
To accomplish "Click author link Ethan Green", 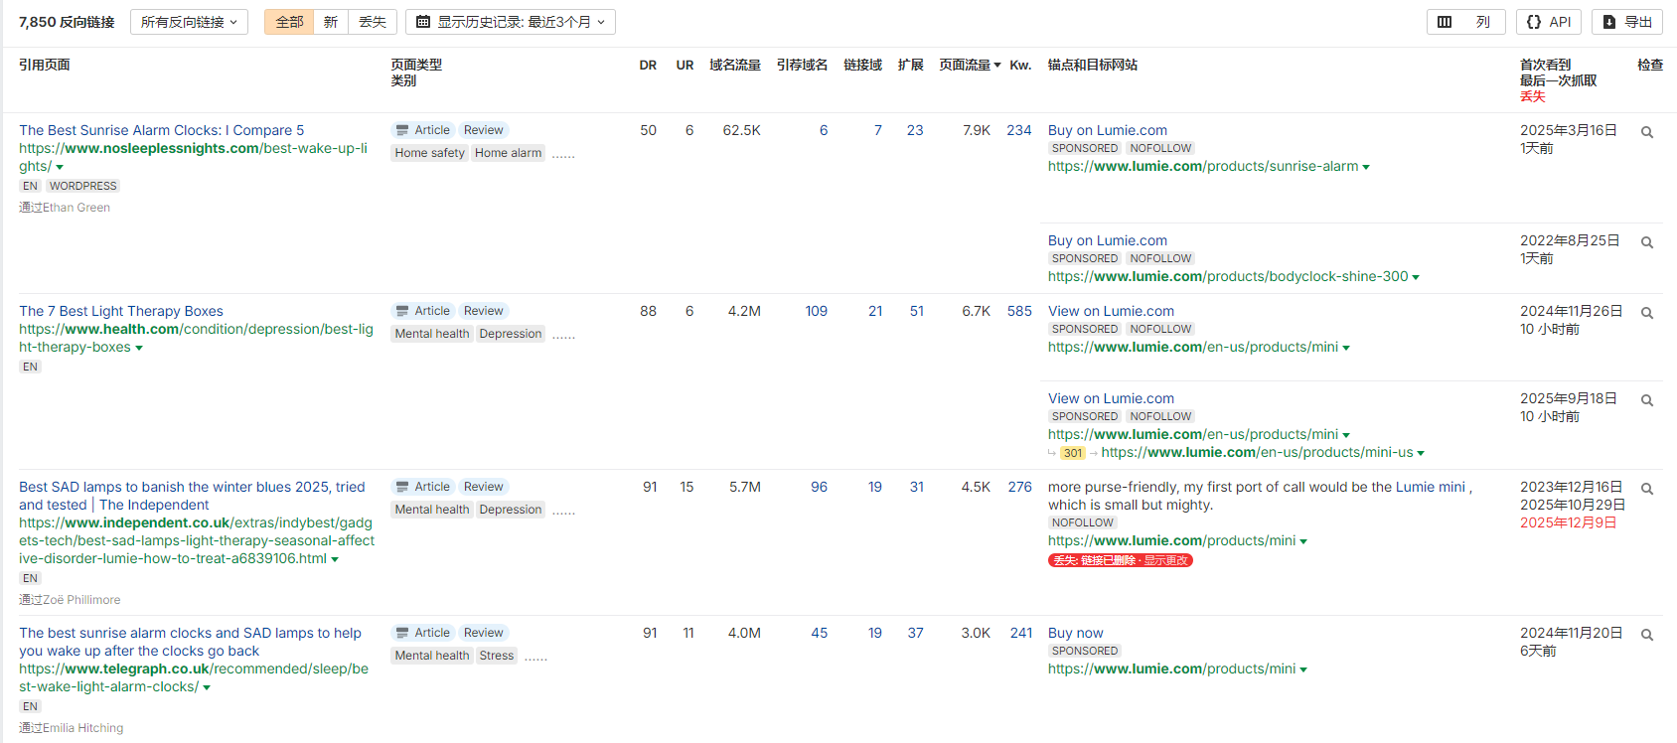I will [76, 208].
